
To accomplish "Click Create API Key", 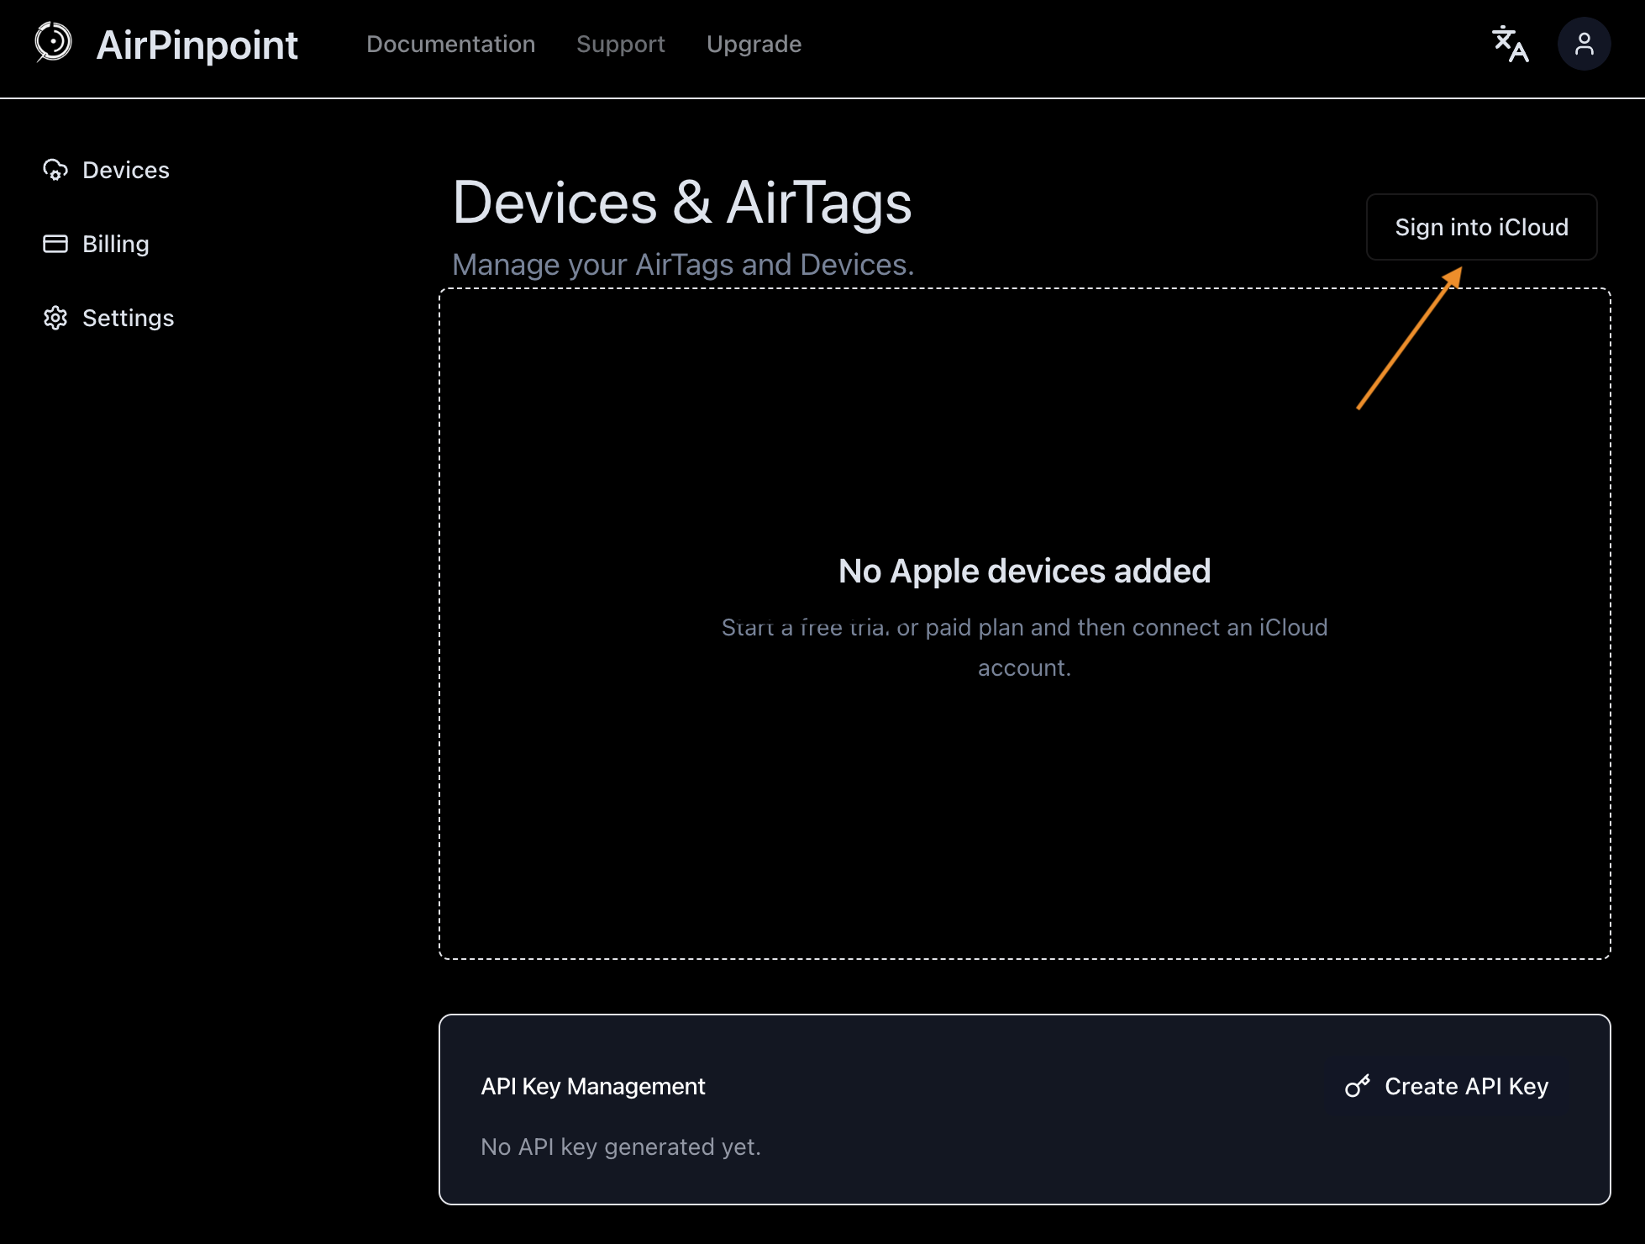I will click(x=1446, y=1086).
